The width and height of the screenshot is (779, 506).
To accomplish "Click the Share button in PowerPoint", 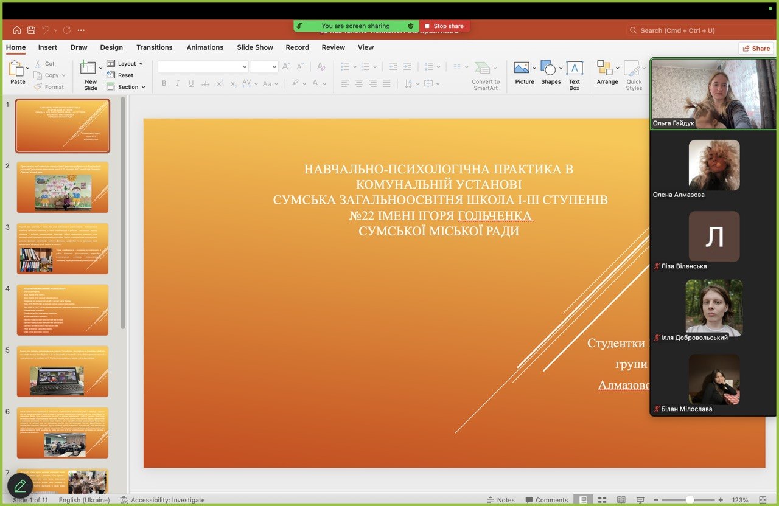I will click(x=756, y=49).
